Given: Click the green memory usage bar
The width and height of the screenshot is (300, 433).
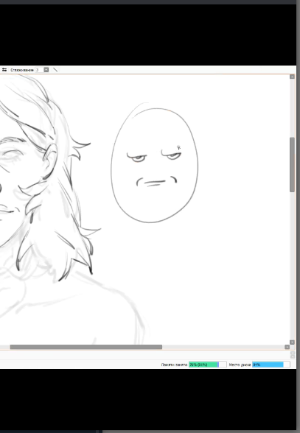Looking at the screenshot, I should pos(208,365).
